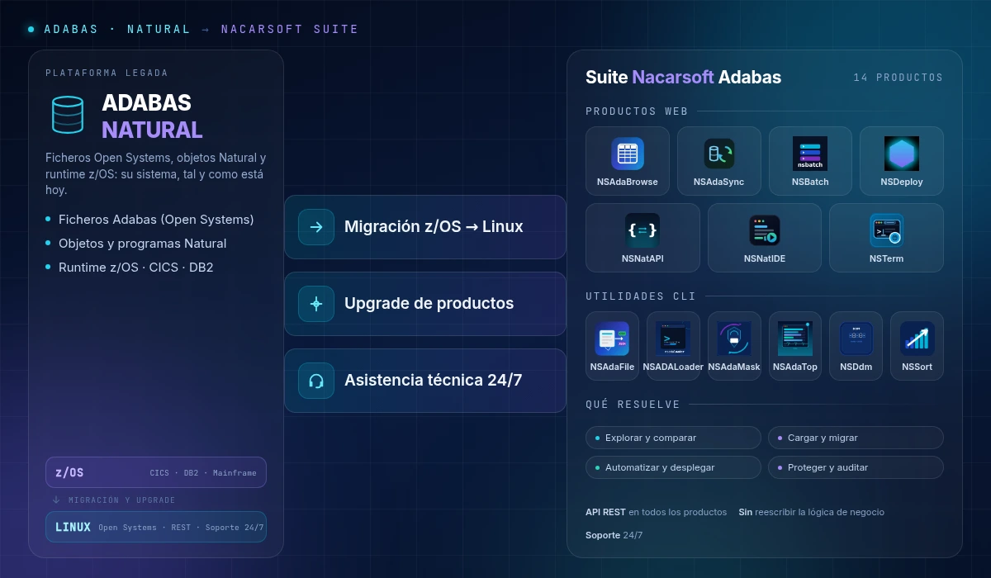
Task: Click the API REST en todos los productos text
Action: point(656,512)
